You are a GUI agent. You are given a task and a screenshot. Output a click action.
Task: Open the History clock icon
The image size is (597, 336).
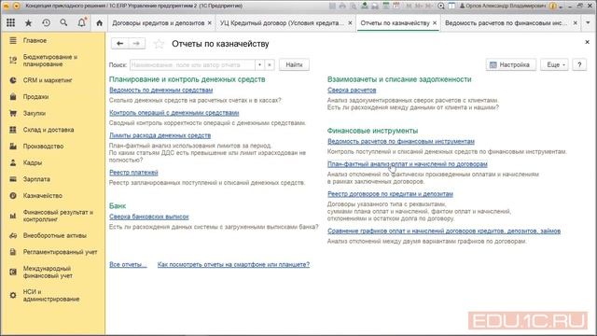pos(46,22)
